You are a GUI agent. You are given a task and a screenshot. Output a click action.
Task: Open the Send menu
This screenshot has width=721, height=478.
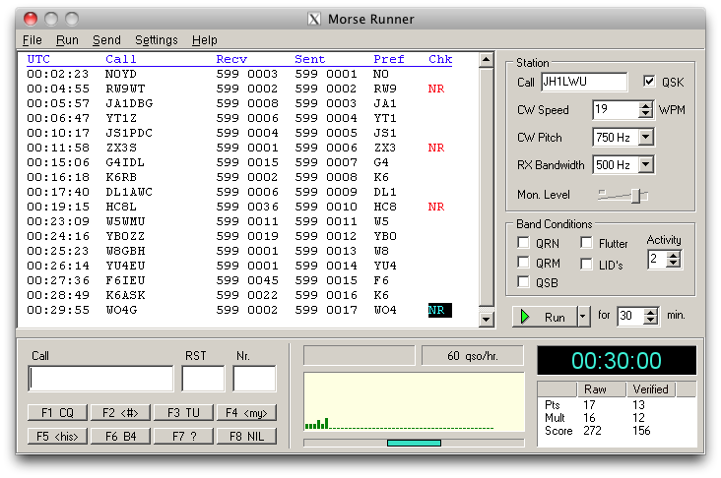click(x=106, y=40)
